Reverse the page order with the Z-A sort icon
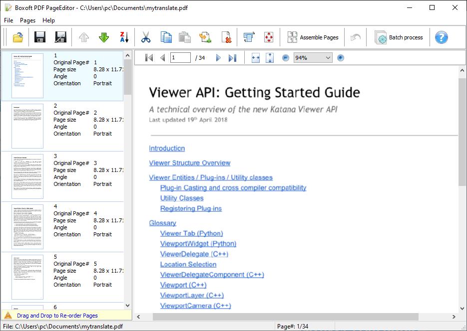 (124, 37)
